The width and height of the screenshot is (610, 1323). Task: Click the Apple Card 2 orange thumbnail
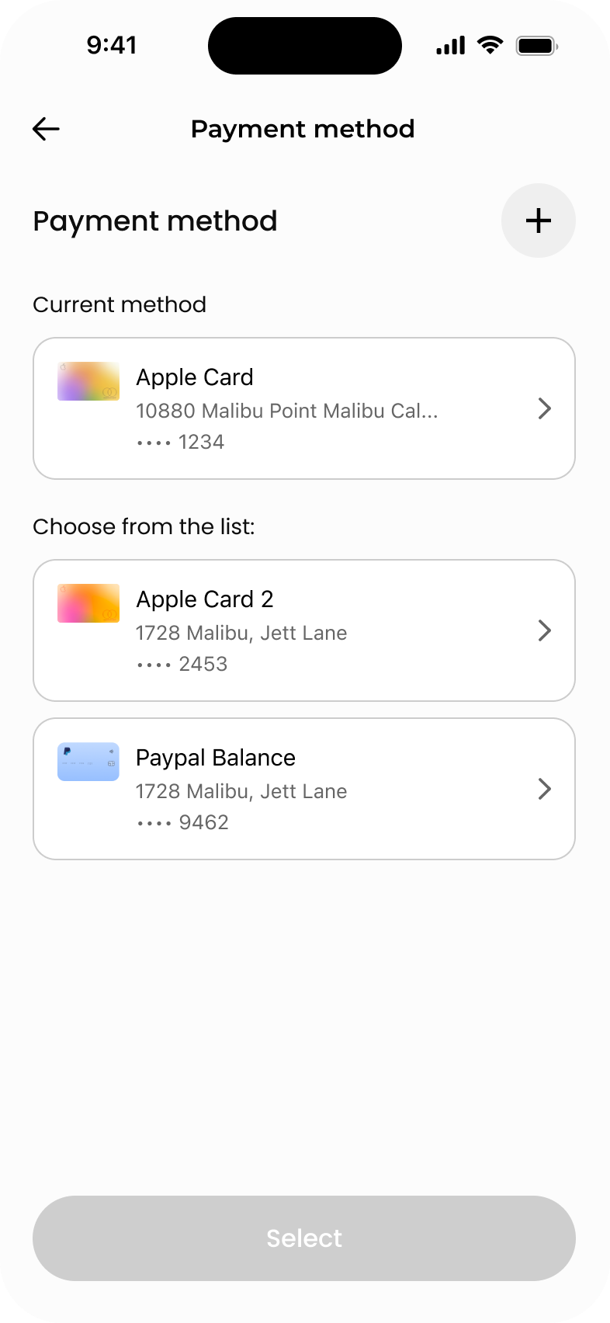point(88,603)
